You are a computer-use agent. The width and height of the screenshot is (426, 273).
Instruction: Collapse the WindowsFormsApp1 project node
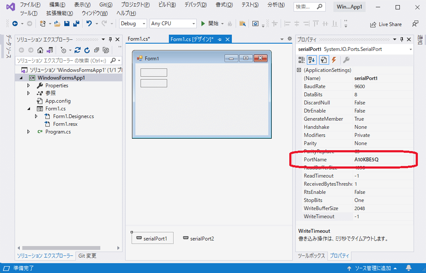[x=21, y=78]
